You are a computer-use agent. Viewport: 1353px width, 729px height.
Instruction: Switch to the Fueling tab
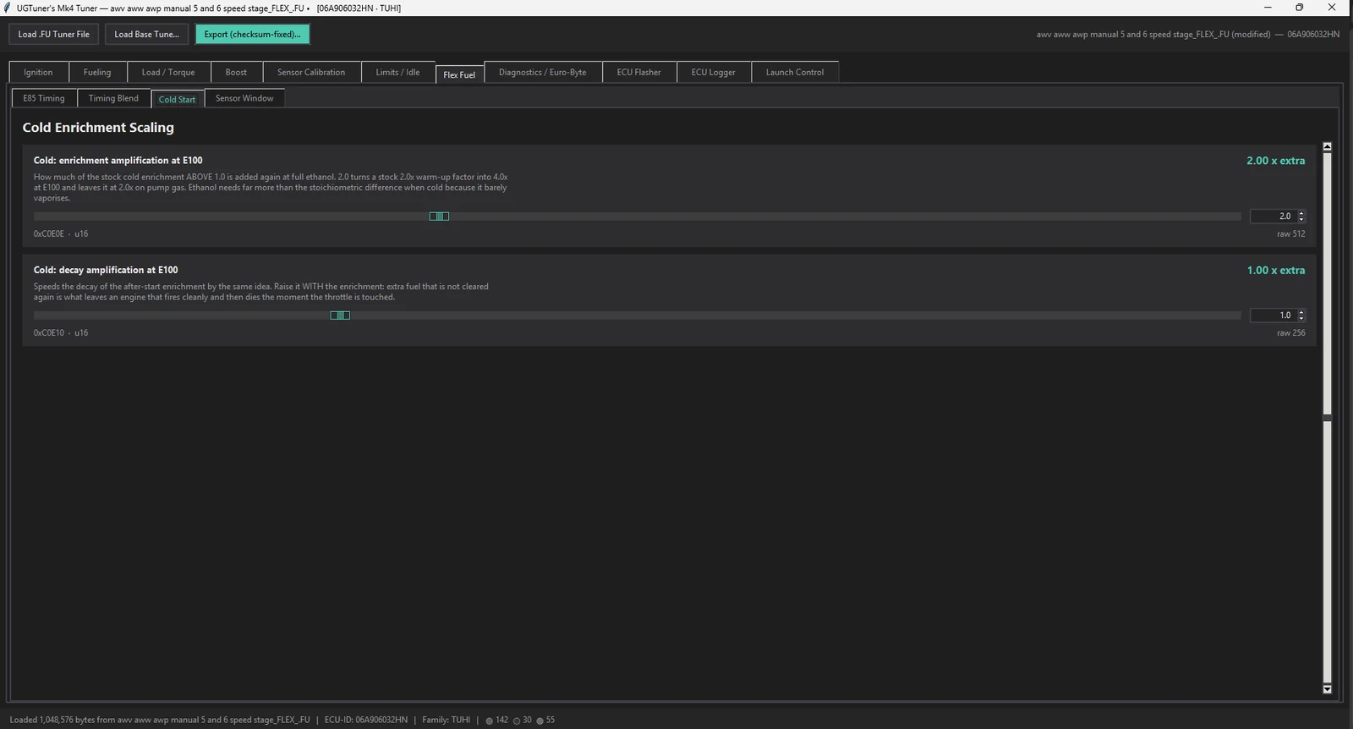click(x=97, y=72)
